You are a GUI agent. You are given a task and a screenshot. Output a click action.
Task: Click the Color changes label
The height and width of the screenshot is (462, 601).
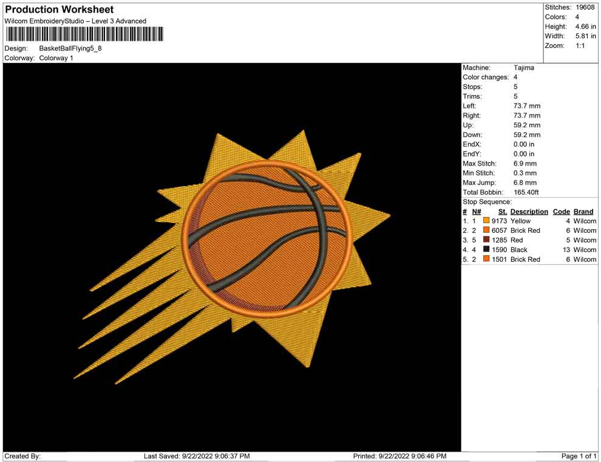[x=486, y=78]
